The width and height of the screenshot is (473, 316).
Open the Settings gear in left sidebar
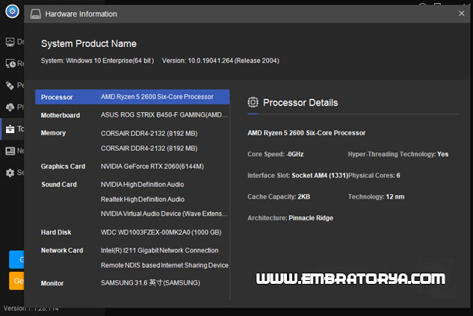pos(10,173)
